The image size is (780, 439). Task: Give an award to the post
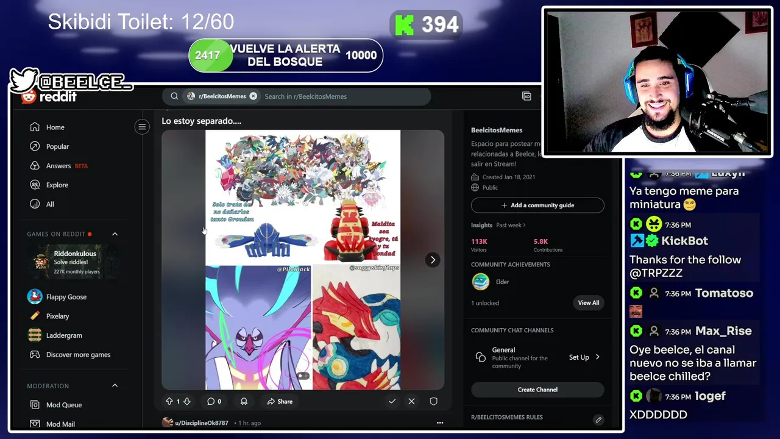244,401
